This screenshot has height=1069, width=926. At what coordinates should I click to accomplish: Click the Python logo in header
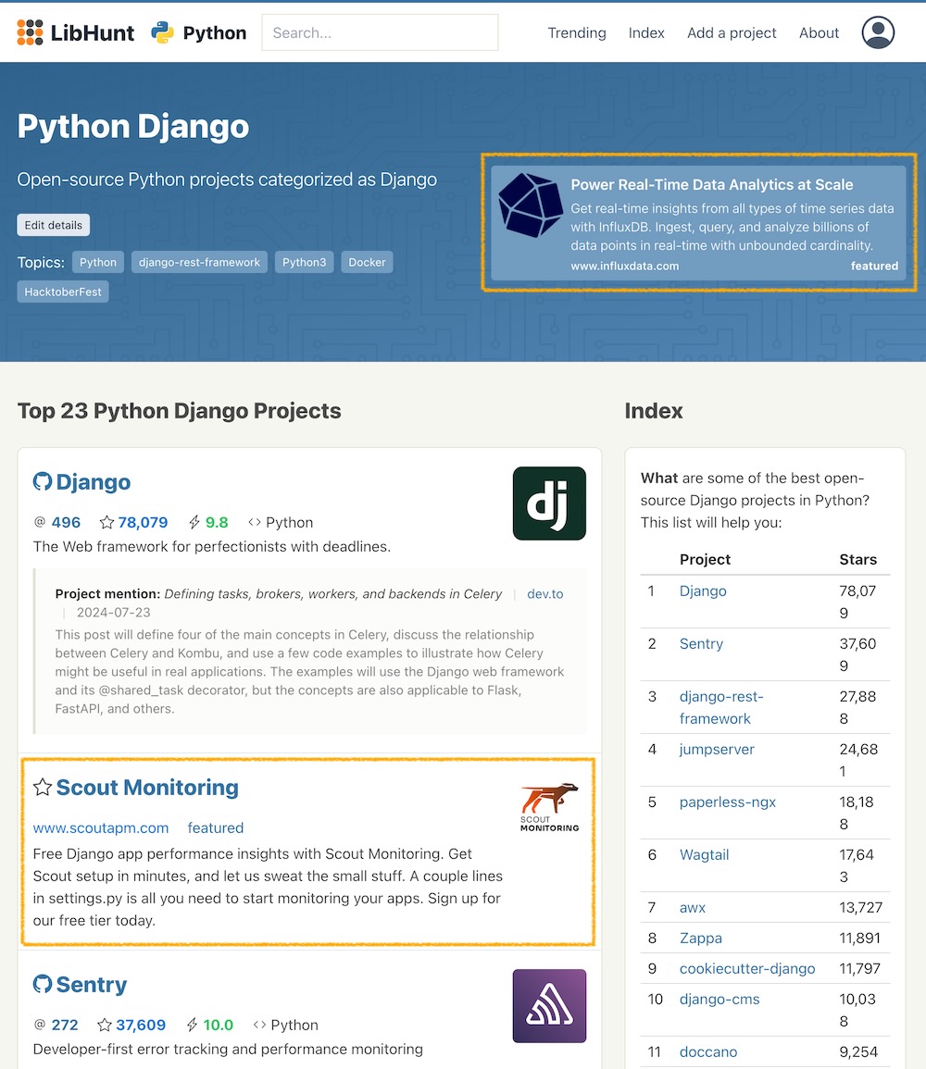[x=163, y=33]
